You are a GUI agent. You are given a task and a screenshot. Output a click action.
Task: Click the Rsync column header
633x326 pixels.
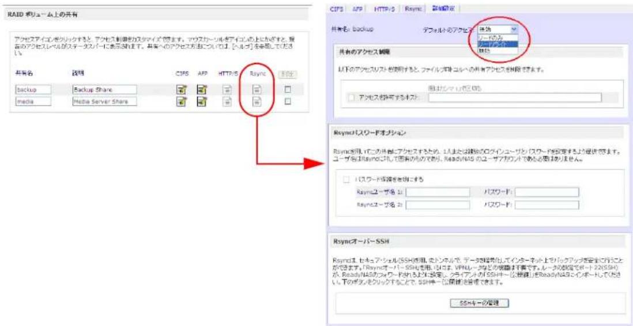(257, 74)
